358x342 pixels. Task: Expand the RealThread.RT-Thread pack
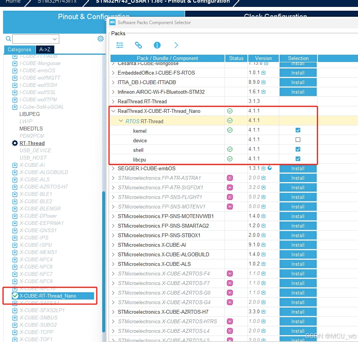tap(113, 101)
